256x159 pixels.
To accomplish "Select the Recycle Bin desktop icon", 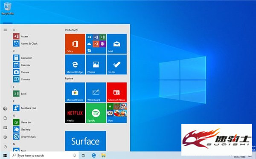I will point(8,9).
